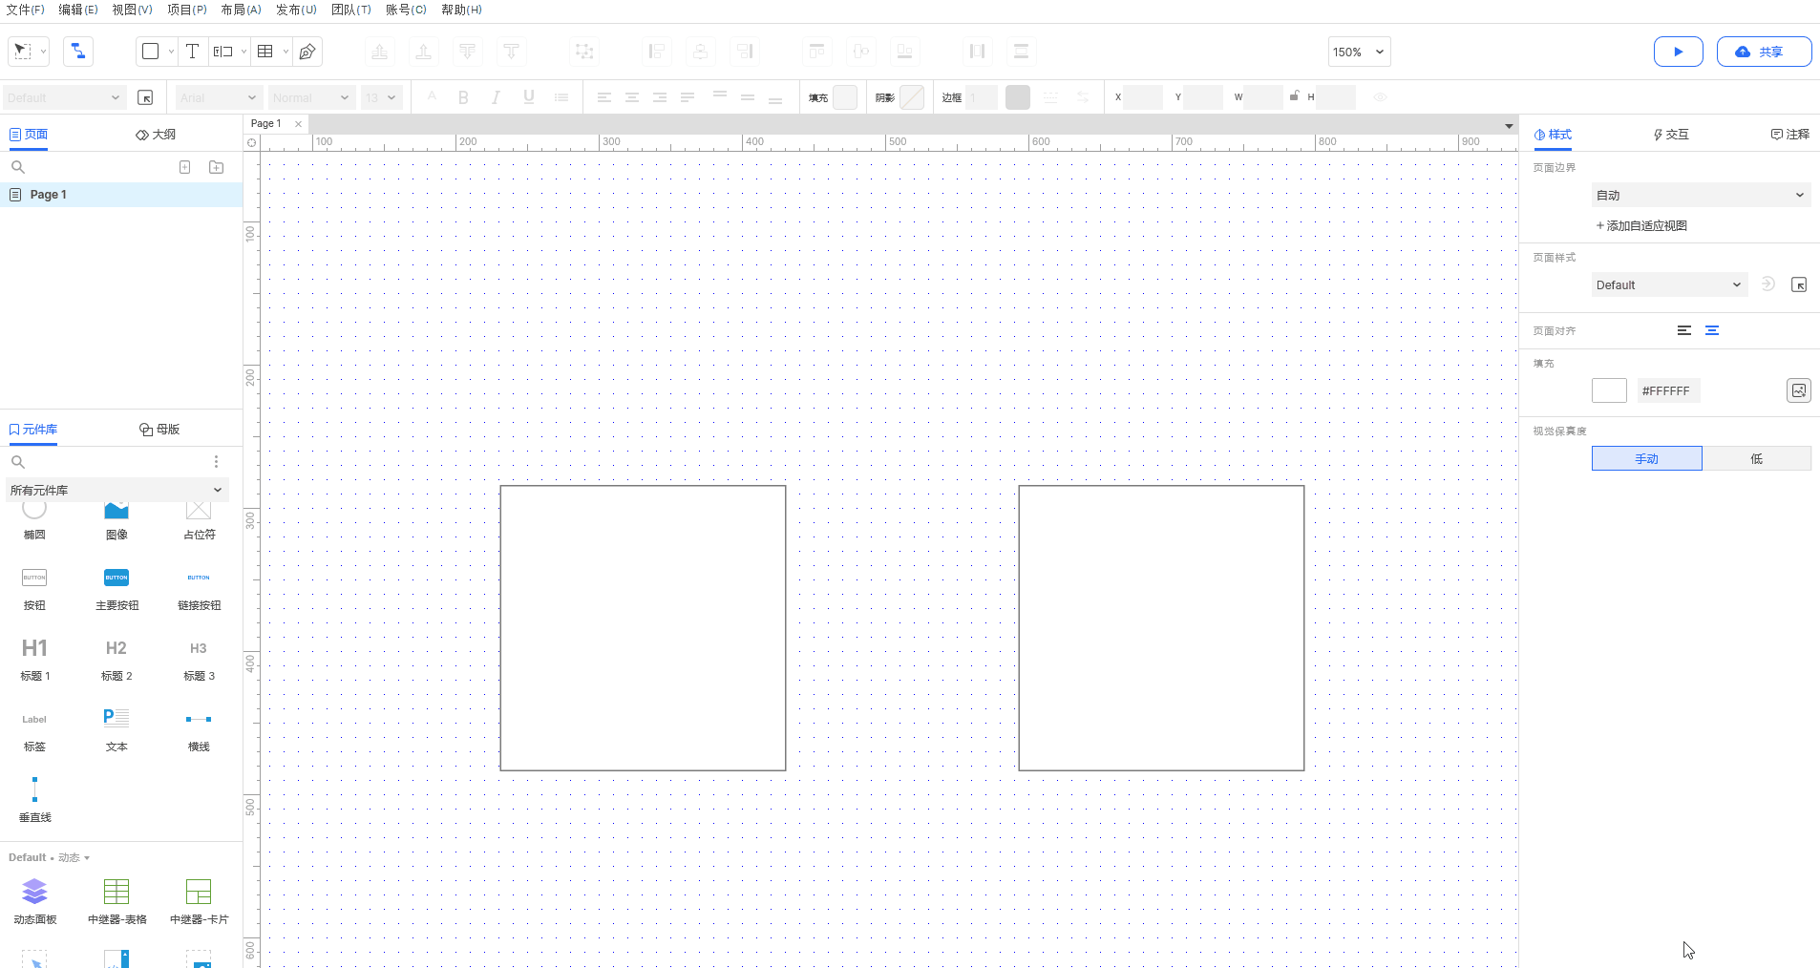Open the 布局(A) menu
The height and width of the screenshot is (968, 1820).
click(x=241, y=10)
